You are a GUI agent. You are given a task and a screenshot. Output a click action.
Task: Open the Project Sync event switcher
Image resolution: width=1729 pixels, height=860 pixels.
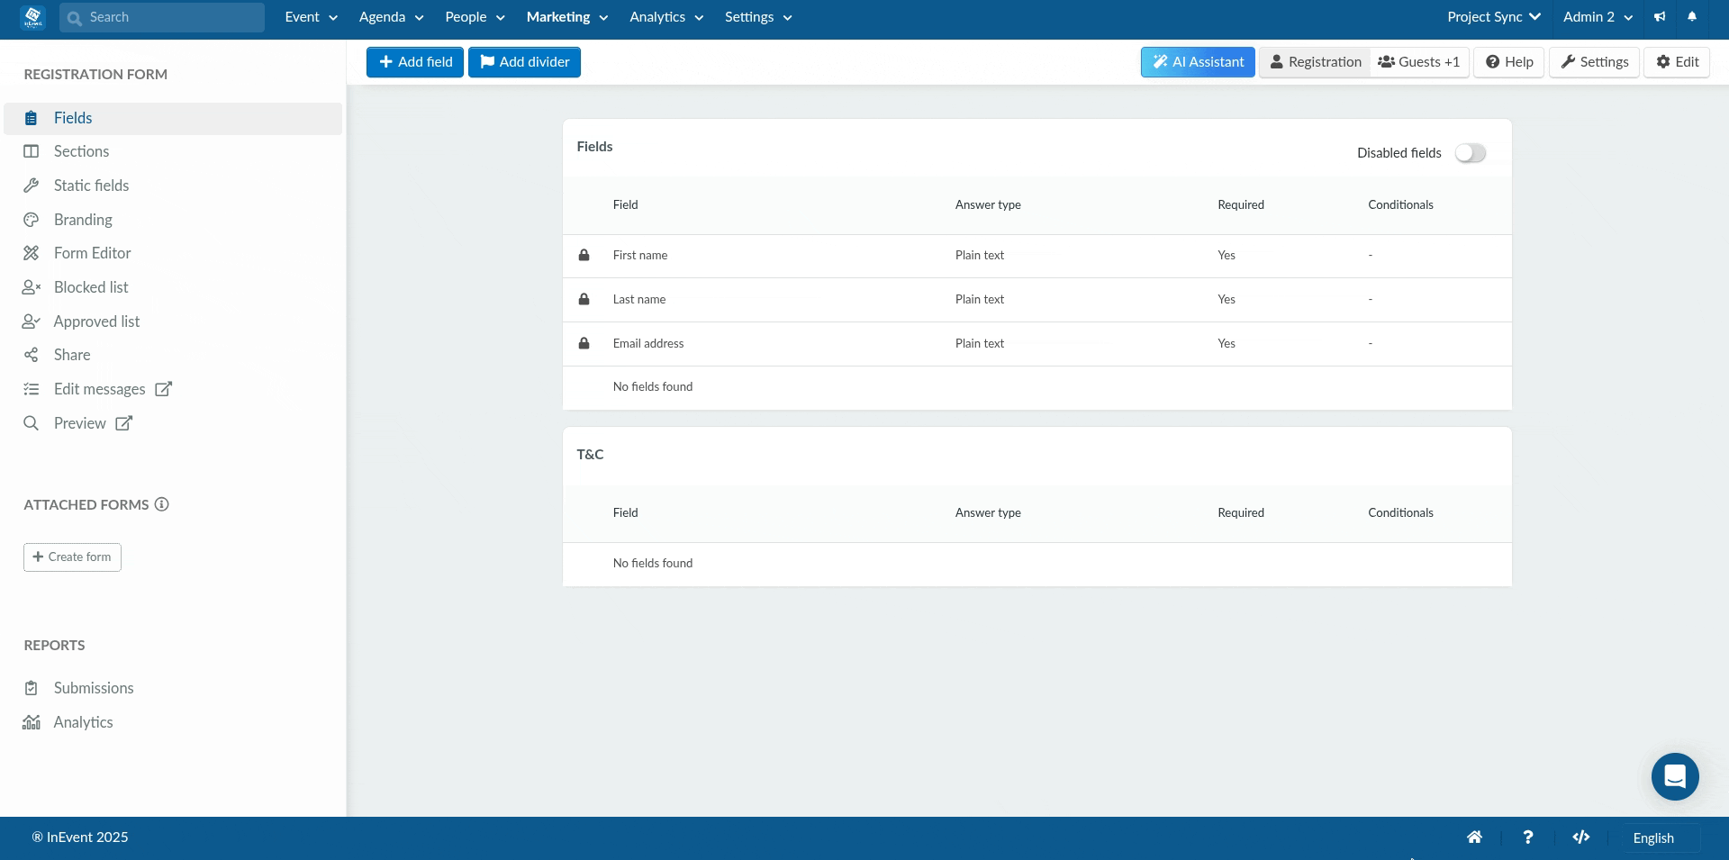tap(1495, 17)
